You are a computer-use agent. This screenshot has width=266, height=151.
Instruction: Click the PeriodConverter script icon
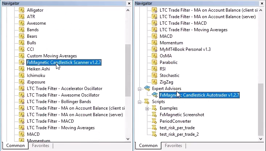[x=154, y=121]
